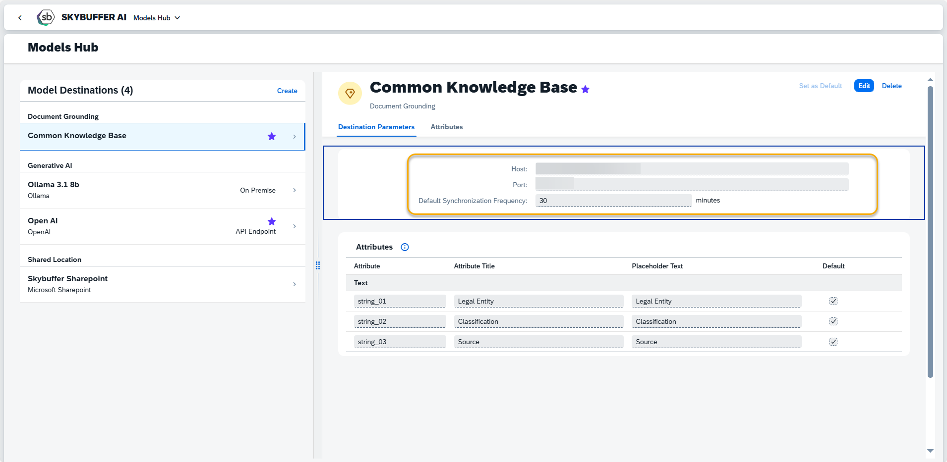Click the string_03 attribute field

coord(400,342)
